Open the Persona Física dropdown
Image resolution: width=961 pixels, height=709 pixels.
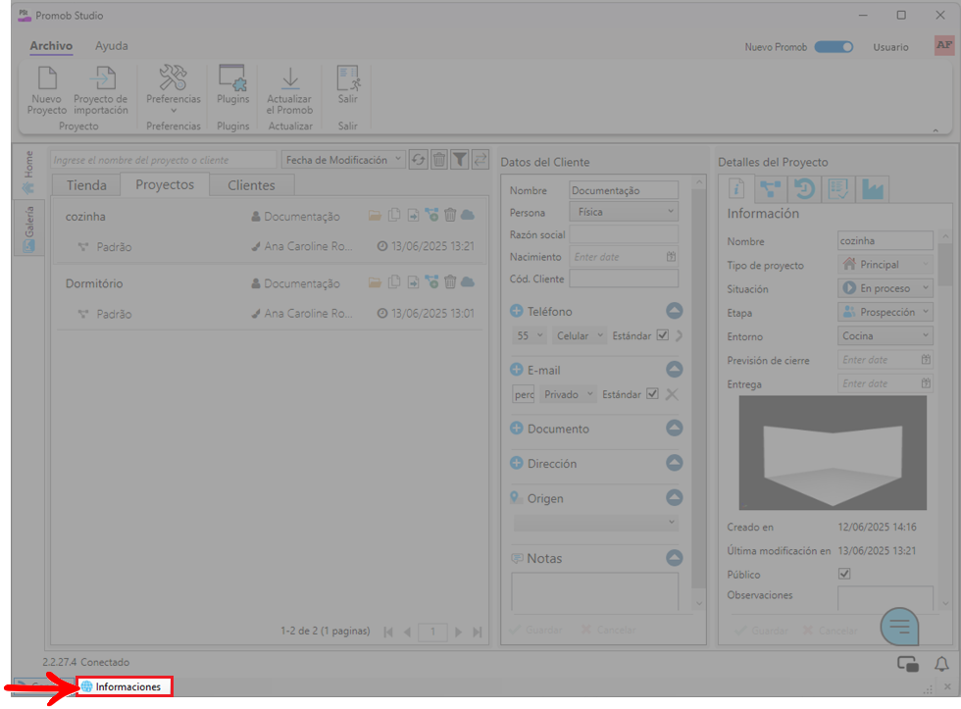[624, 212]
